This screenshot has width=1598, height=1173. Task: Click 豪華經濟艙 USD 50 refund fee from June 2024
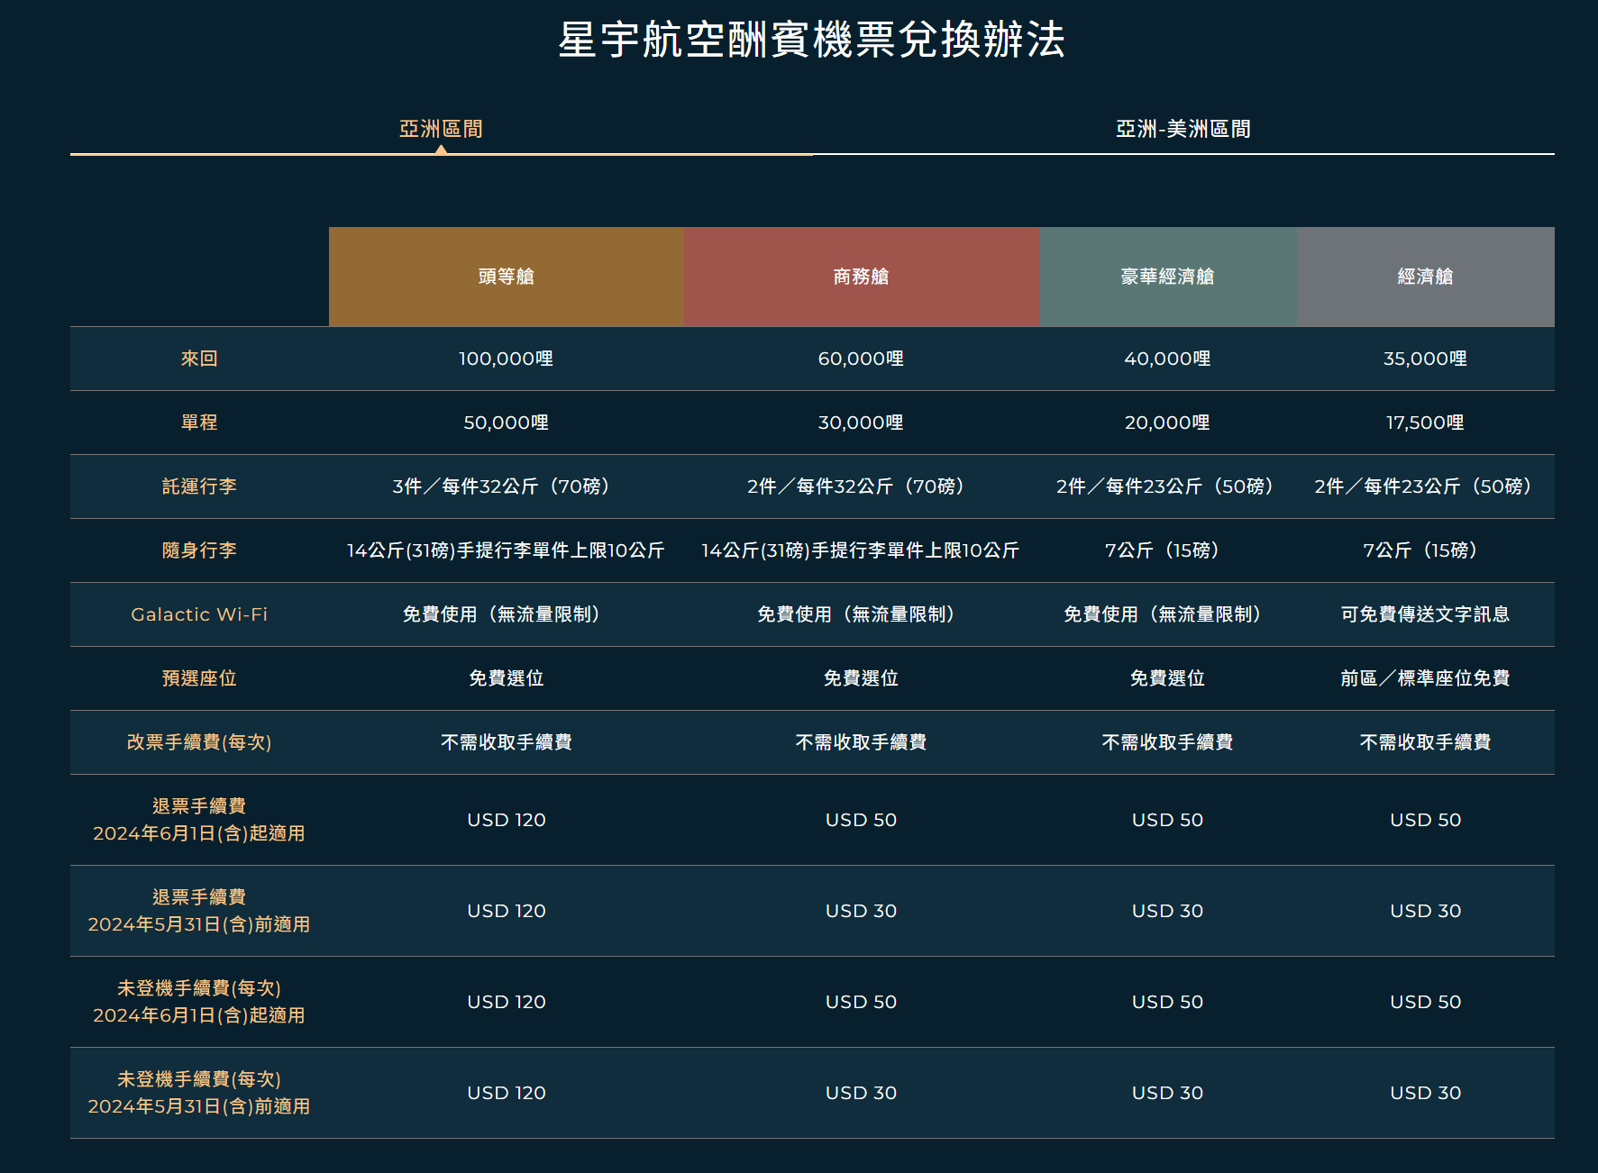pyautogui.click(x=1168, y=820)
